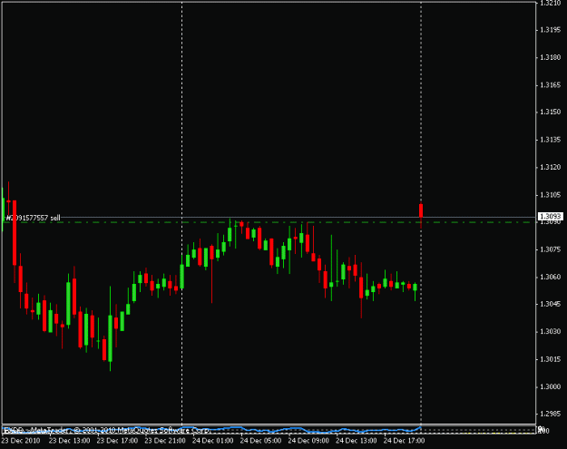Click the 1.3105 price axis label
Image resolution: width=567 pixels, height=449 pixels.
click(551, 195)
